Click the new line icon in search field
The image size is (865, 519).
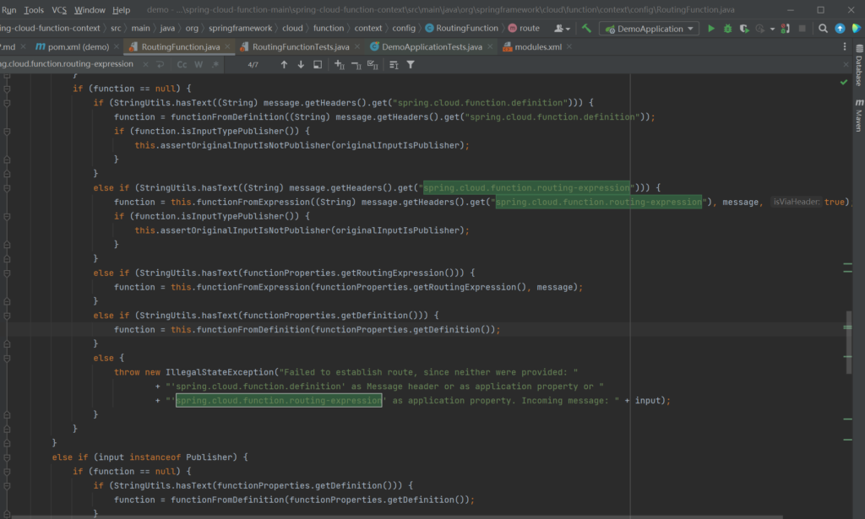click(160, 64)
